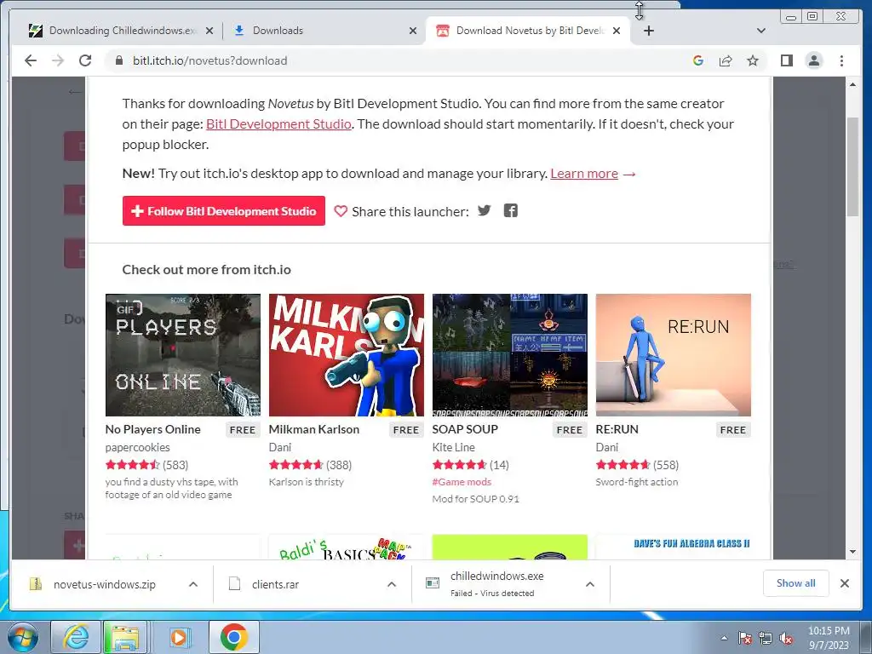Screen dimensions: 872x654
Task: Open the Bitl Development Studio link
Action: point(278,123)
